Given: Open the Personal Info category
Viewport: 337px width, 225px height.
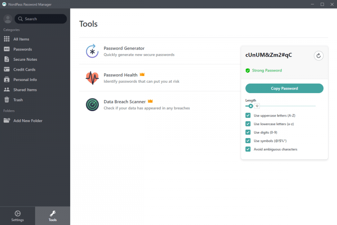Looking at the screenshot, I should point(25,80).
